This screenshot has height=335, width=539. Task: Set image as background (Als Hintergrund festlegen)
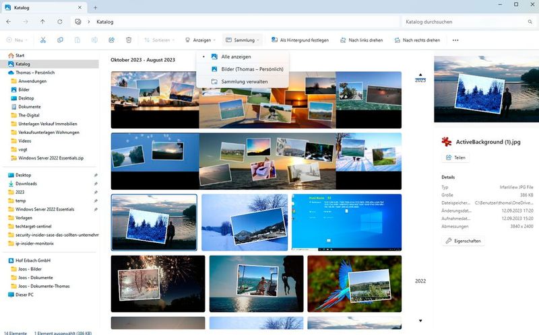[300, 40]
